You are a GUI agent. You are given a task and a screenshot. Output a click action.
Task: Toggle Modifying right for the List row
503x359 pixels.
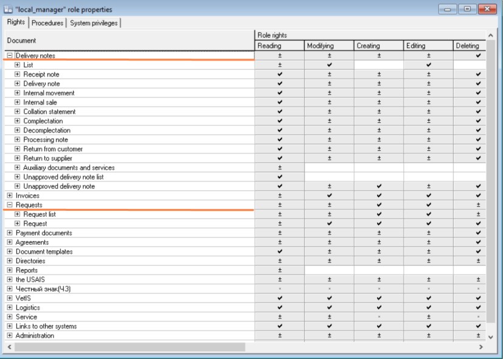(329, 65)
